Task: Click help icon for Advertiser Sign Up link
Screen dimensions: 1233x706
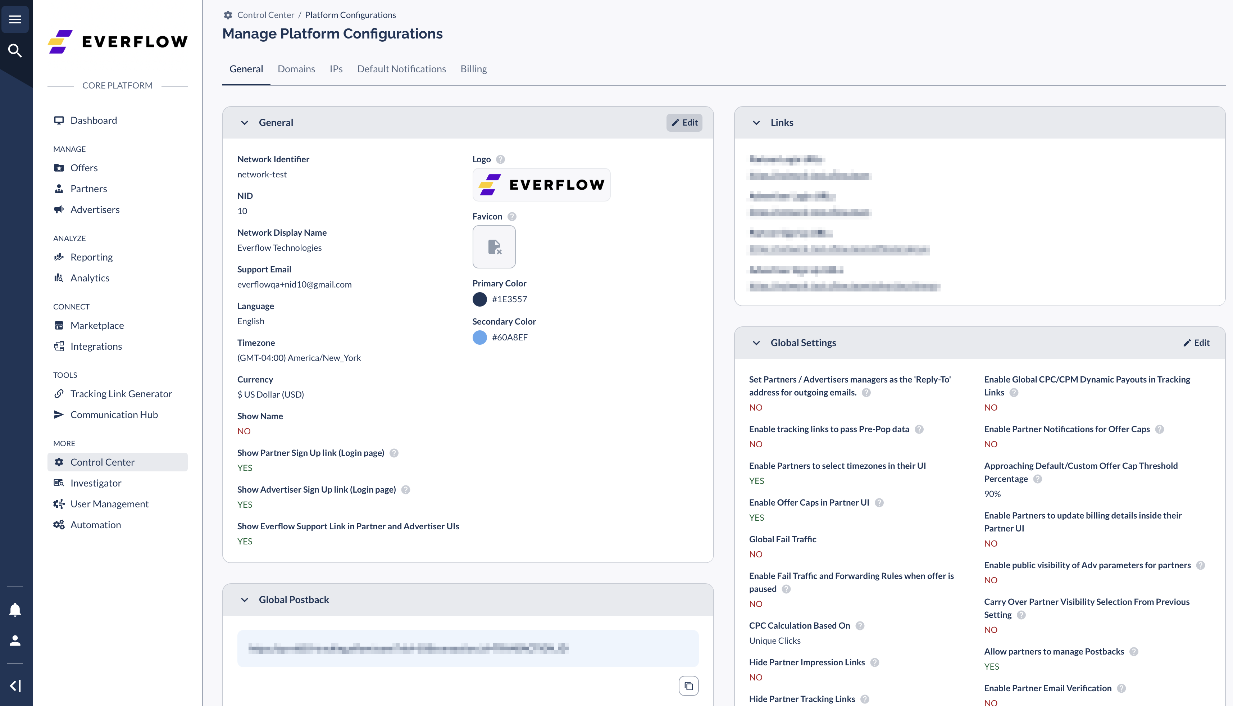Action: [x=406, y=490]
